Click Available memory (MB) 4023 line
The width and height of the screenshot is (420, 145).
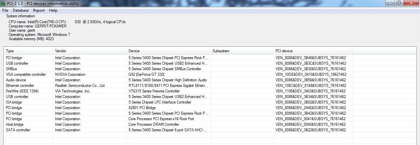click(31, 39)
